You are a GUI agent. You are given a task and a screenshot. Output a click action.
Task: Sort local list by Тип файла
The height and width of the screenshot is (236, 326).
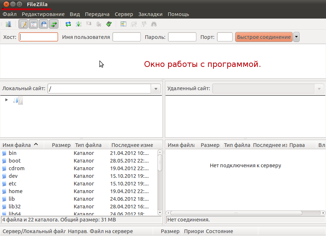coord(88,145)
